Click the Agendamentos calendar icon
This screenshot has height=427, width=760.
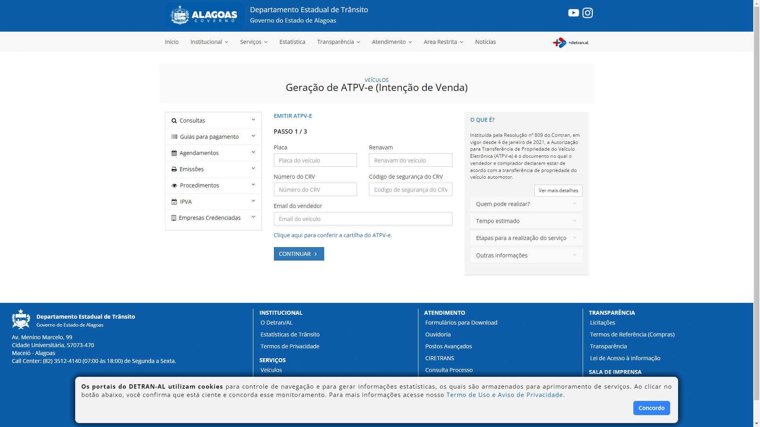(x=174, y=153)
